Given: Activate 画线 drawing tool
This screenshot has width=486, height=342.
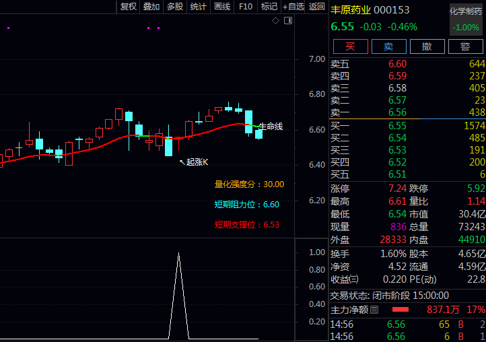Looking at the screenshot, I should coord(222,7).
